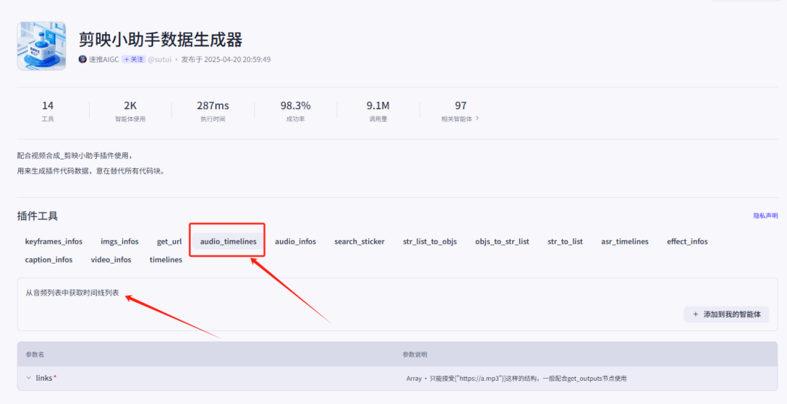Select the video_infos tool tab
This screenshot has width=787, height=404.
click(x=111, y=260)
